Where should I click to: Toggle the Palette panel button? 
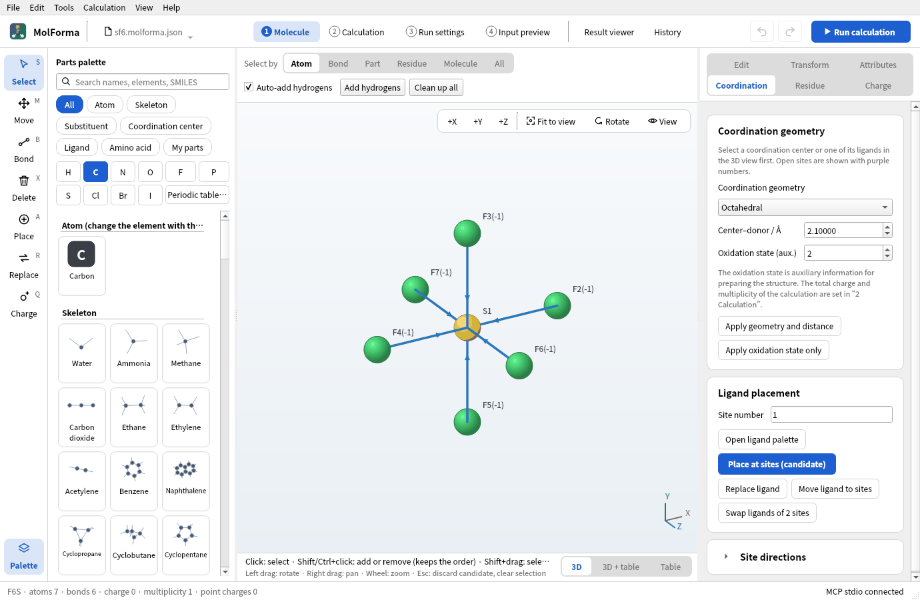pyautogui.click(x=24, y=556)
